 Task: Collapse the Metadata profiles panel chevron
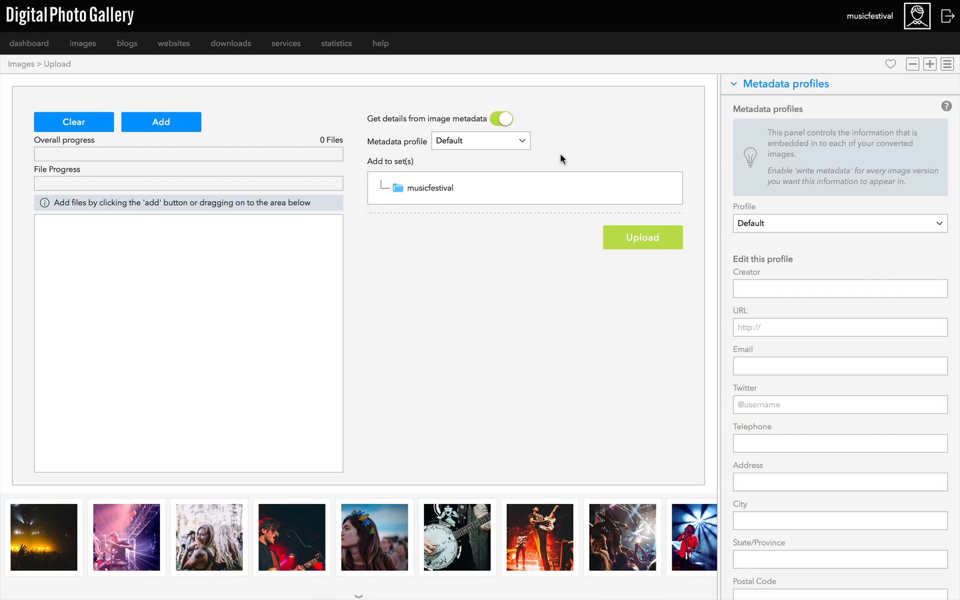tap(734, 84)
